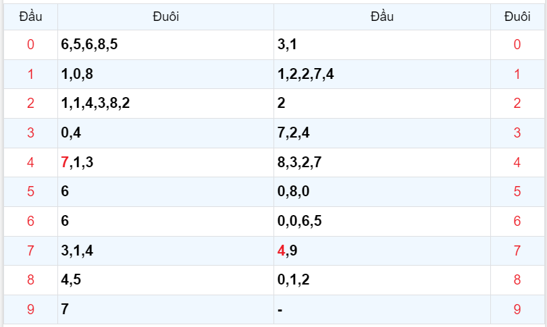
Task: Click the cell showing 6,5,6,8,5
Action: (x=89, y=44)
